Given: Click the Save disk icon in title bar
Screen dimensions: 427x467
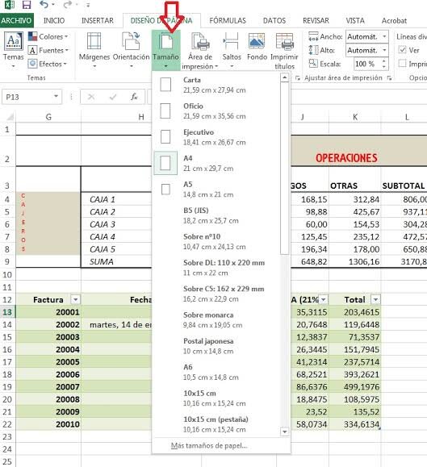Looking at the screenshot, I should click(27, 5).
